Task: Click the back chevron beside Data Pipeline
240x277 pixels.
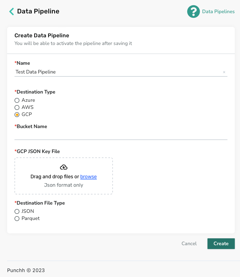Action: [12, 12]
